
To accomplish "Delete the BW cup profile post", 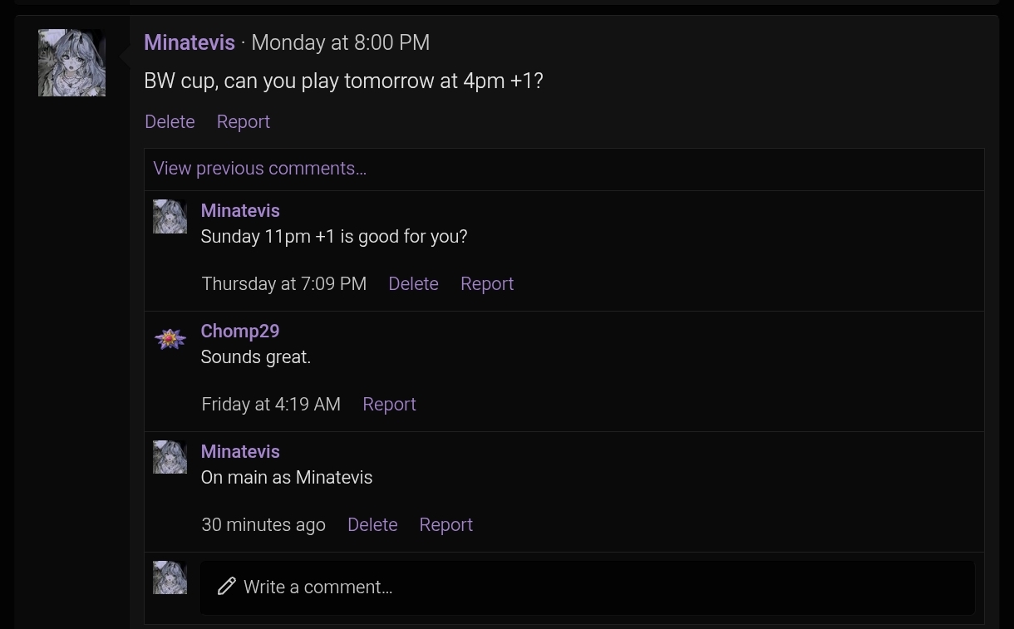I will tap(170, 122).
